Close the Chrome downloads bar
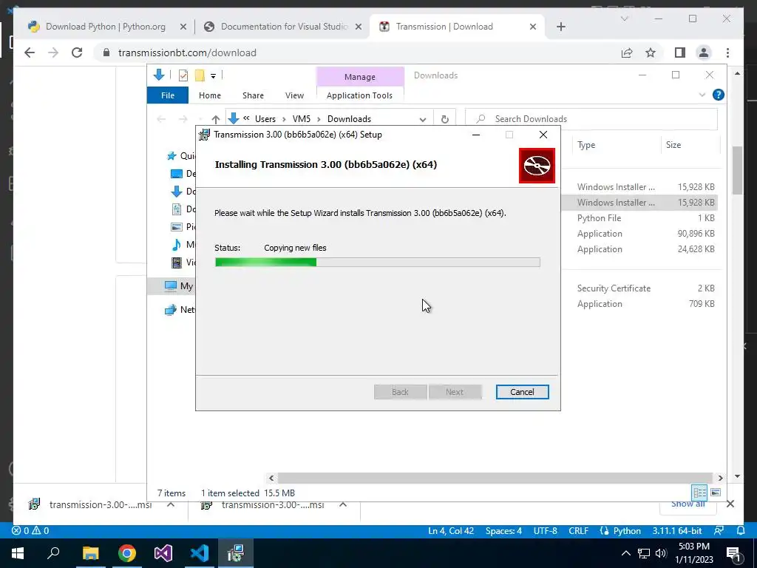Screen dimensions: 757x568 (730, 504)
